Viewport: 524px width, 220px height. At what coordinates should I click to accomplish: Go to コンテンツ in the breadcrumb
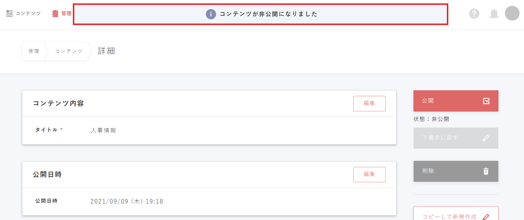[x=69, y=51]
